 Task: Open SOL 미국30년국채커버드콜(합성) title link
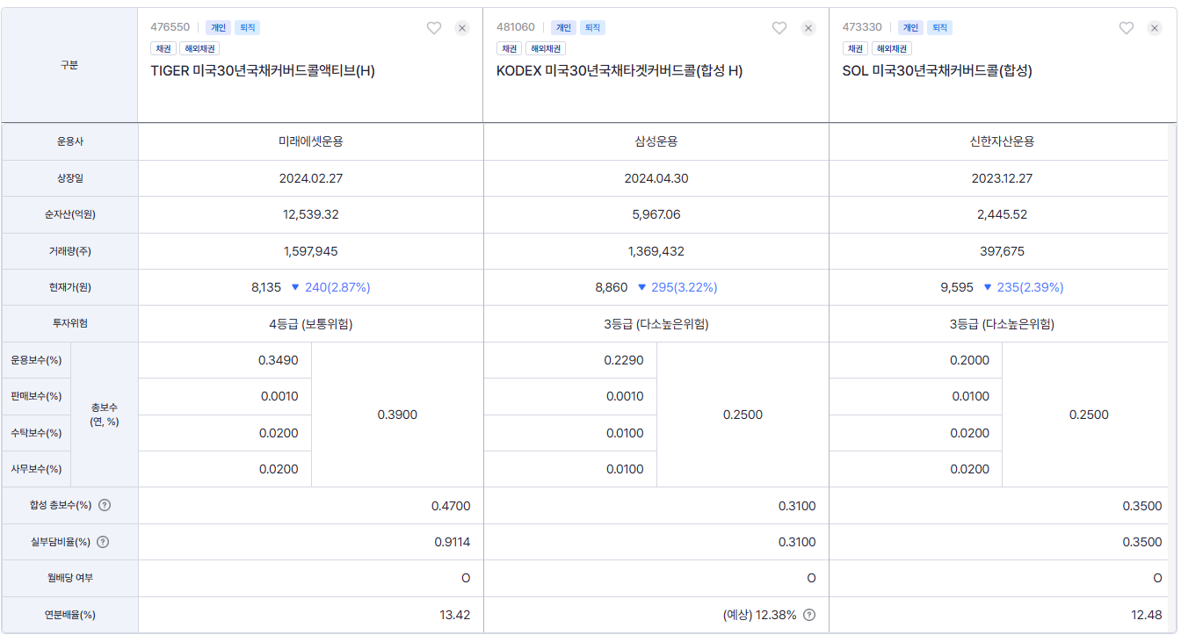coord(937,71)
